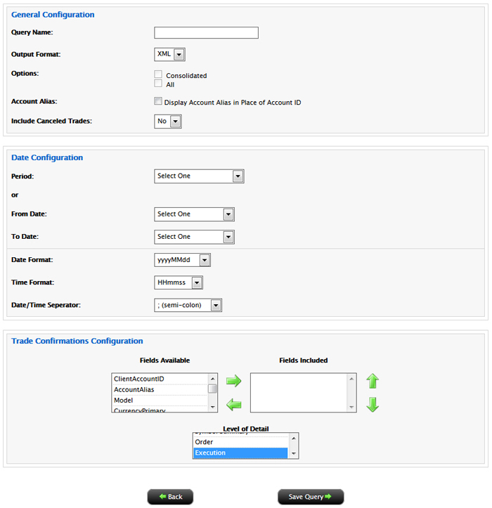
Task: Click Fields Available scrollbar down arrow
Action: click(213, 407)
